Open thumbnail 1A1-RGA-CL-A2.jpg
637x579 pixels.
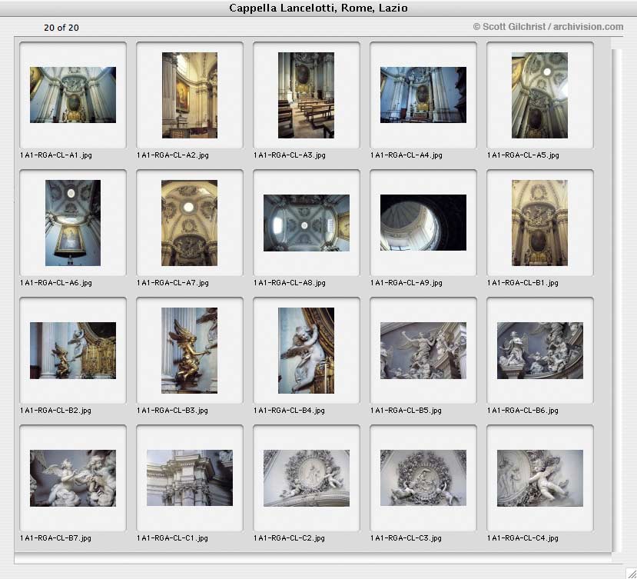[190, 95]
